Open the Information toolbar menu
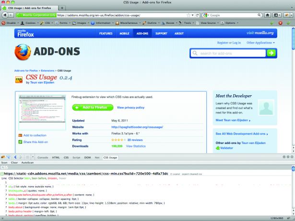Image resolution: width=295 pixels, height=221 pixels. click(x=102, y=23)
